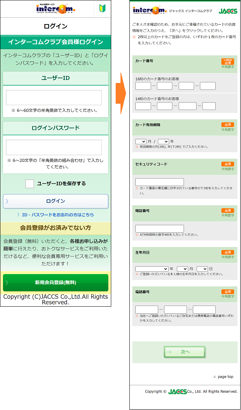Click the 新規会員登録(無料) button
Viewport: 241px width, 410px height.
(x=56, y=283)
